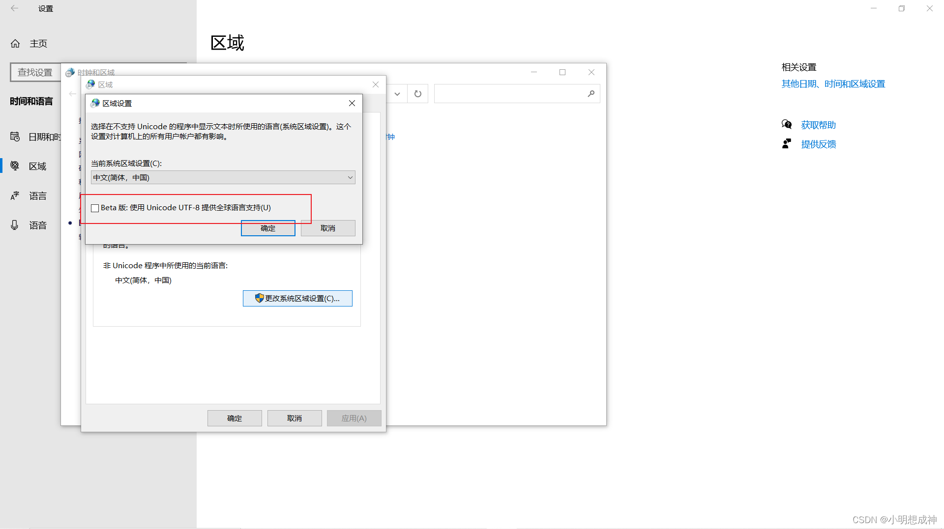Click the refresh icon in Control Panel window
This screenshot has height=529, width=944.
[x=418, y=94]
